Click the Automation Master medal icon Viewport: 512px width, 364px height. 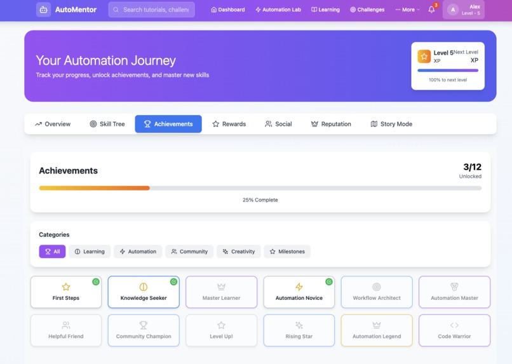454,287
